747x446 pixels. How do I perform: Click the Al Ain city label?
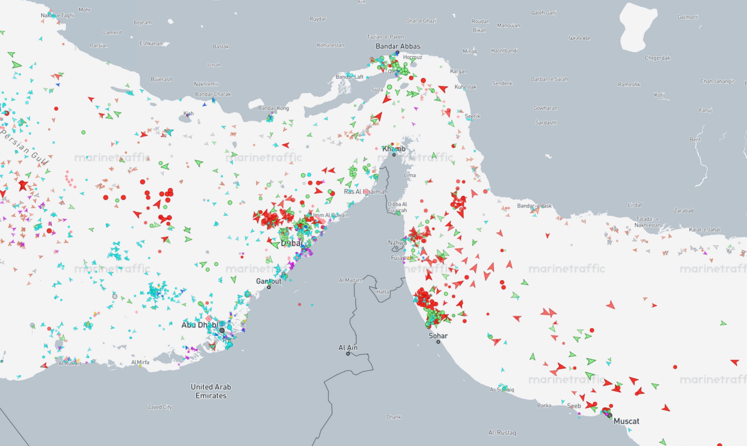tap(348, 348)
